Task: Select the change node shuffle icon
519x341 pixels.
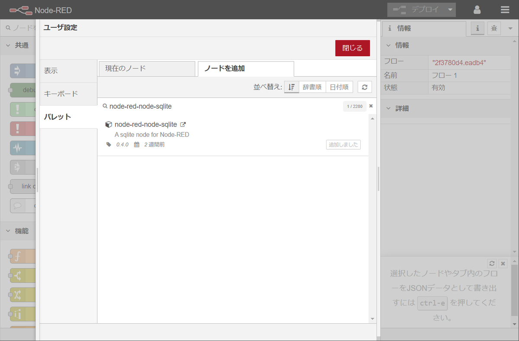Action: tap(17, 295)
